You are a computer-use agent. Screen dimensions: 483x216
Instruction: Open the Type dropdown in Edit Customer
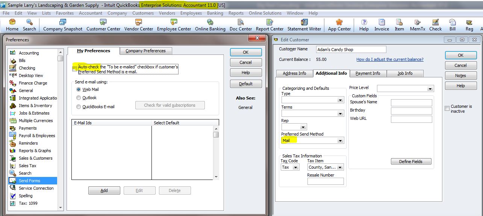pos(340,100)
